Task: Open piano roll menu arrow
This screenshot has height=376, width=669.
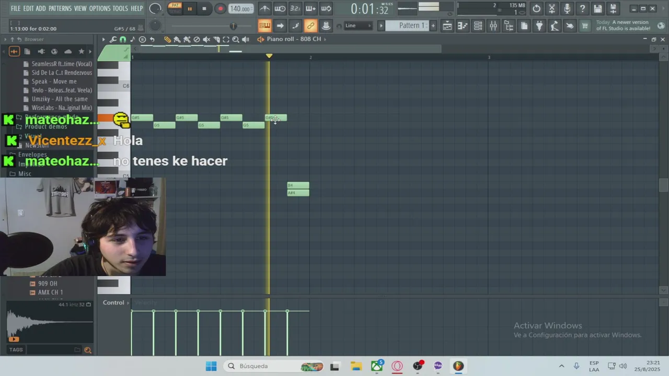Action: click(103, 39)
